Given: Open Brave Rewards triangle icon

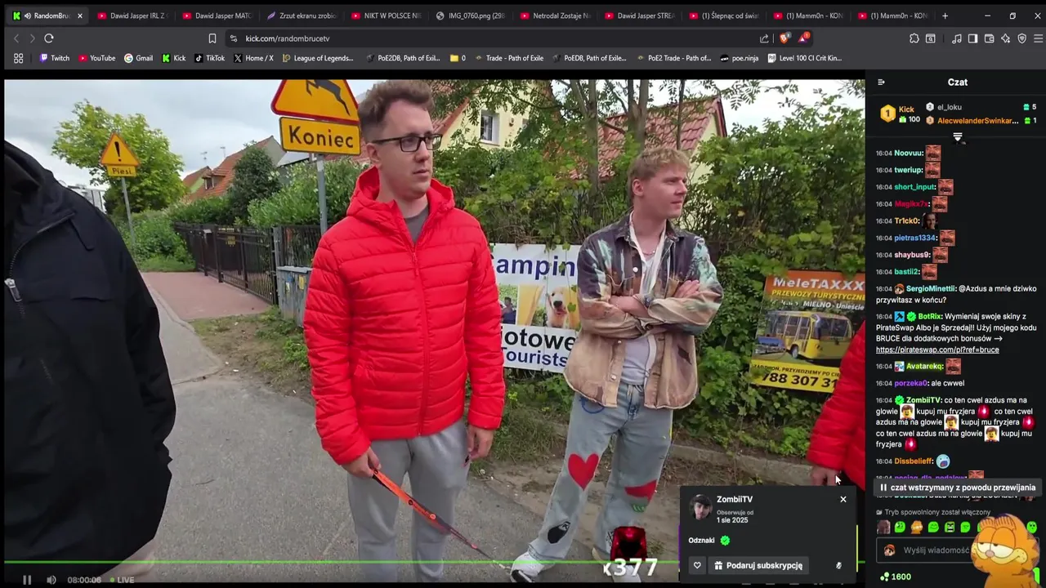Looking at the screenshot, I should tap(804, 38).
